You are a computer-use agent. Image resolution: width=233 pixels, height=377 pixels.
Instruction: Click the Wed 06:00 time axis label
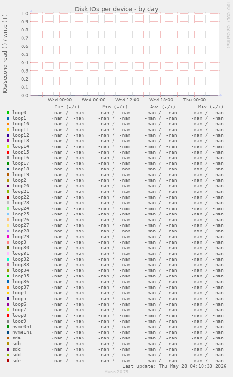93,100
